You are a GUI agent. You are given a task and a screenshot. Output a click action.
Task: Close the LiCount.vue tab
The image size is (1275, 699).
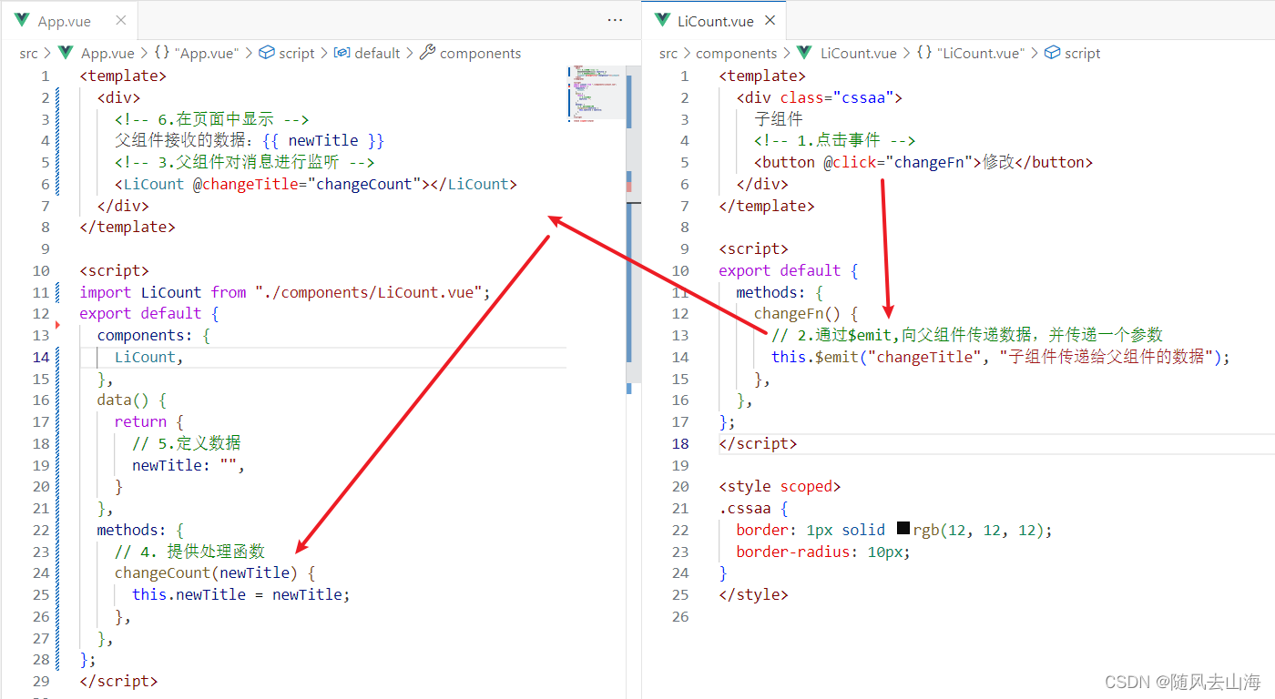(x=770, y=21)
